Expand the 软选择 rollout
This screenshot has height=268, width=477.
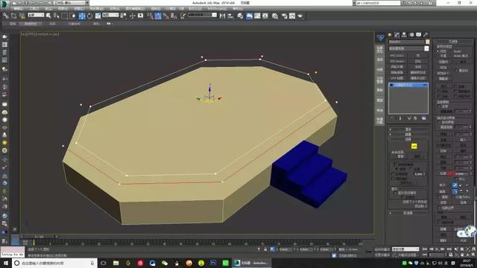tap(408, 213)
